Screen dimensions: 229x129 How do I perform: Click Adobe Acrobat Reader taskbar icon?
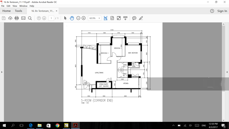point(75,125)
